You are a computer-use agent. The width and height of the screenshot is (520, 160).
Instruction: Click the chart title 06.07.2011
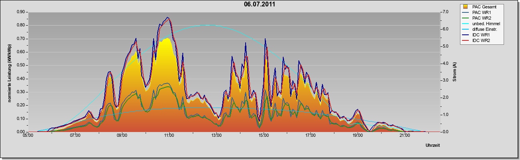[x=260, y=4]
